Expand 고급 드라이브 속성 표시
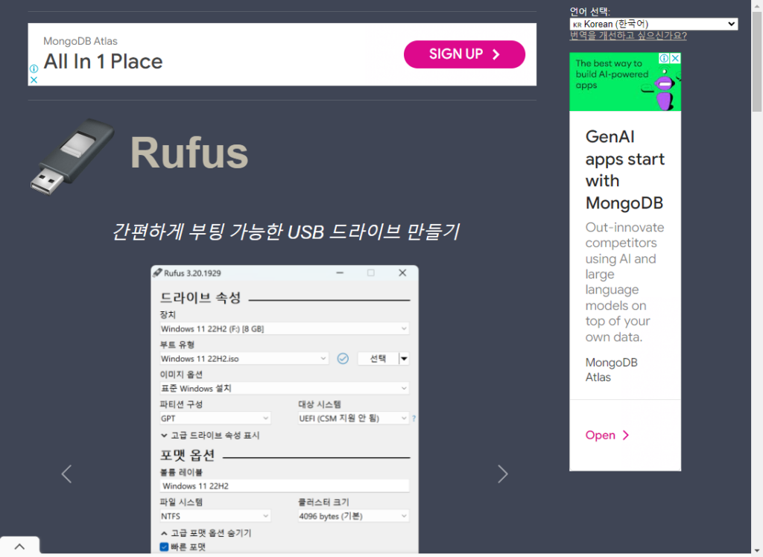The image size is (763, 557). [210, 436]
